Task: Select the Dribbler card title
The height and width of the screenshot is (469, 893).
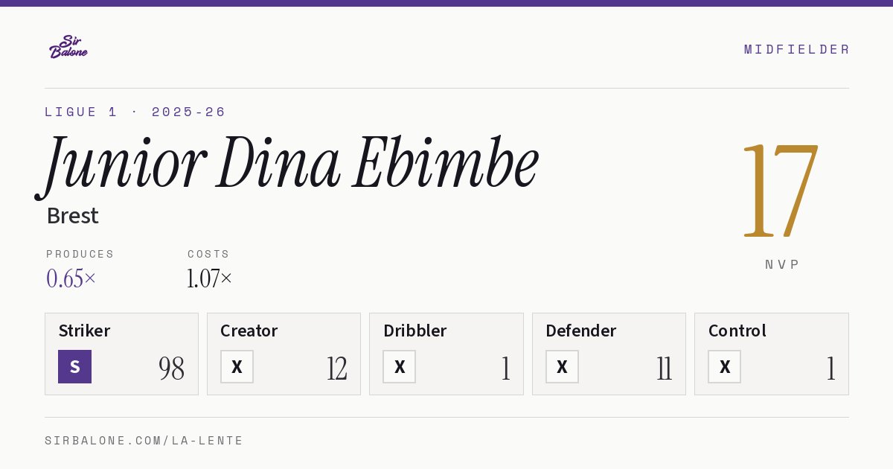Action: 415,331
